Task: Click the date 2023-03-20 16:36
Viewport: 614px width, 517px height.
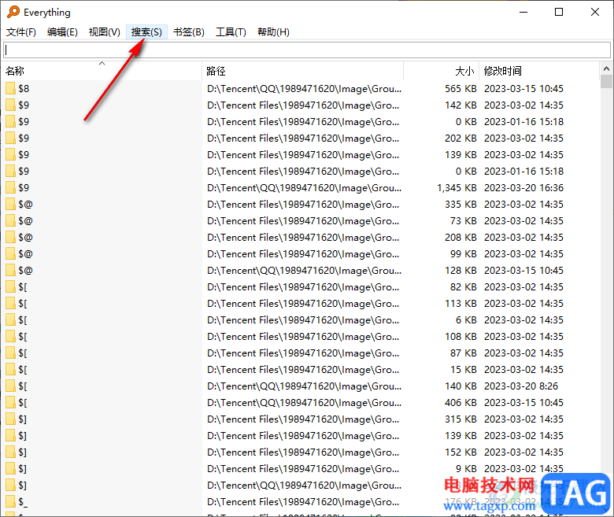Action: 524,188
